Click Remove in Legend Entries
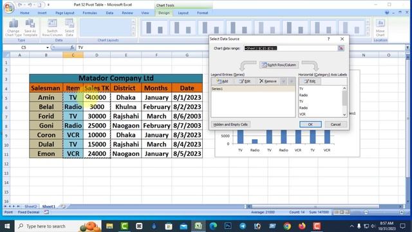Viewport: 412px width, 232px height. coord(268,81)
